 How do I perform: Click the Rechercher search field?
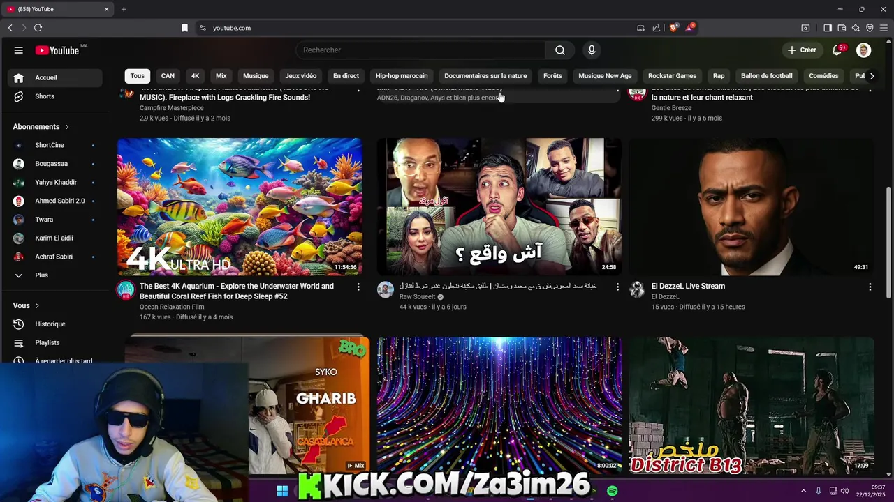click(x=420, y=50)
